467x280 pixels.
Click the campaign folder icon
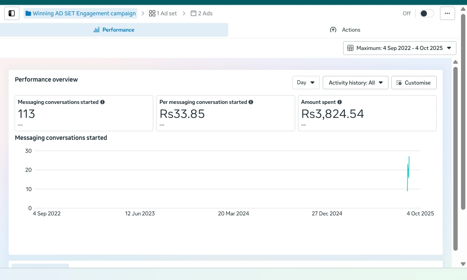click(x=28, y=13)
